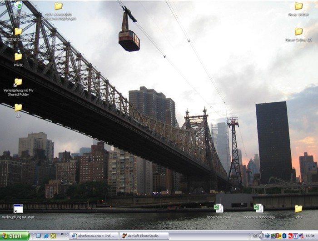Switch to ArcSoft PhotoStudio taskbar button

(144, 236)
